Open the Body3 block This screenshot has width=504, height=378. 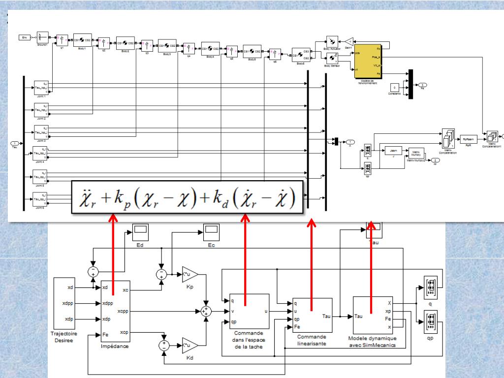pyautogui.click(x=167, y=46)
